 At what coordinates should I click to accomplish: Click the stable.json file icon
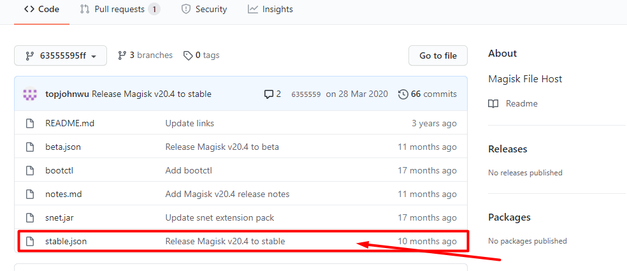click(29, 241)
